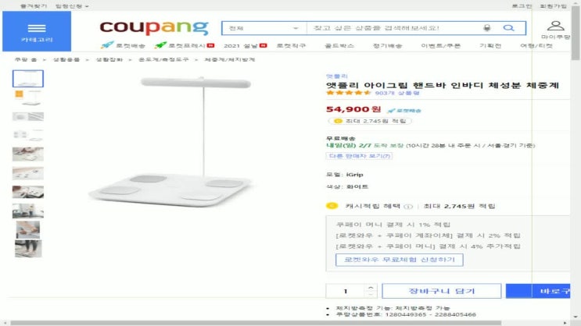581x326 pixels.
Task: Open the 903 product reviews link
Action: coord(396,93)
